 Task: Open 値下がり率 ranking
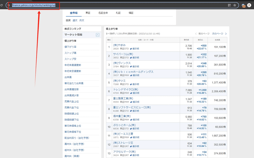pos(70,47)
